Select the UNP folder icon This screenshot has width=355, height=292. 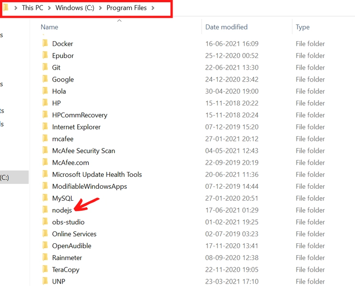pos(45,281)
